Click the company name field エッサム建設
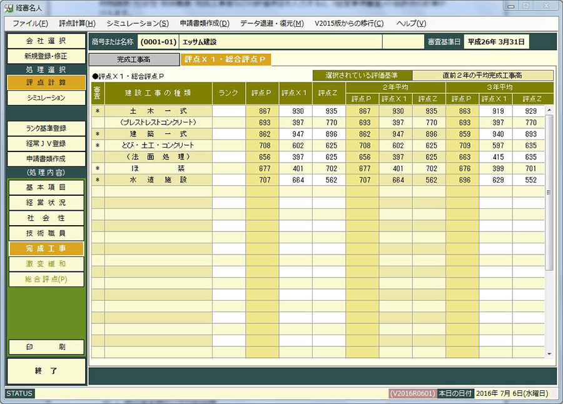563x404 pixels. pos(280,42)
